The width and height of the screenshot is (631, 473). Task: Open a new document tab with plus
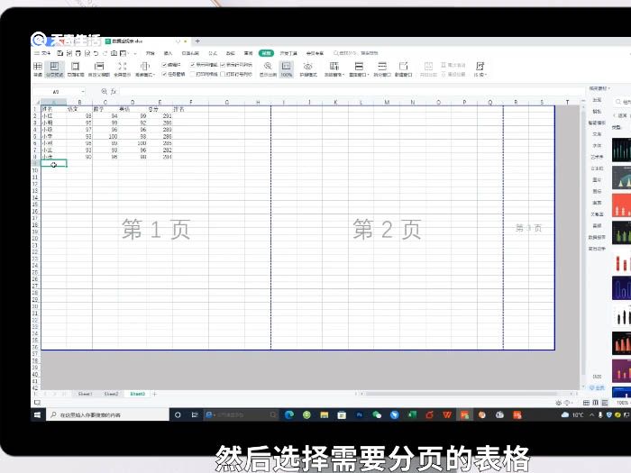(197, 41)
